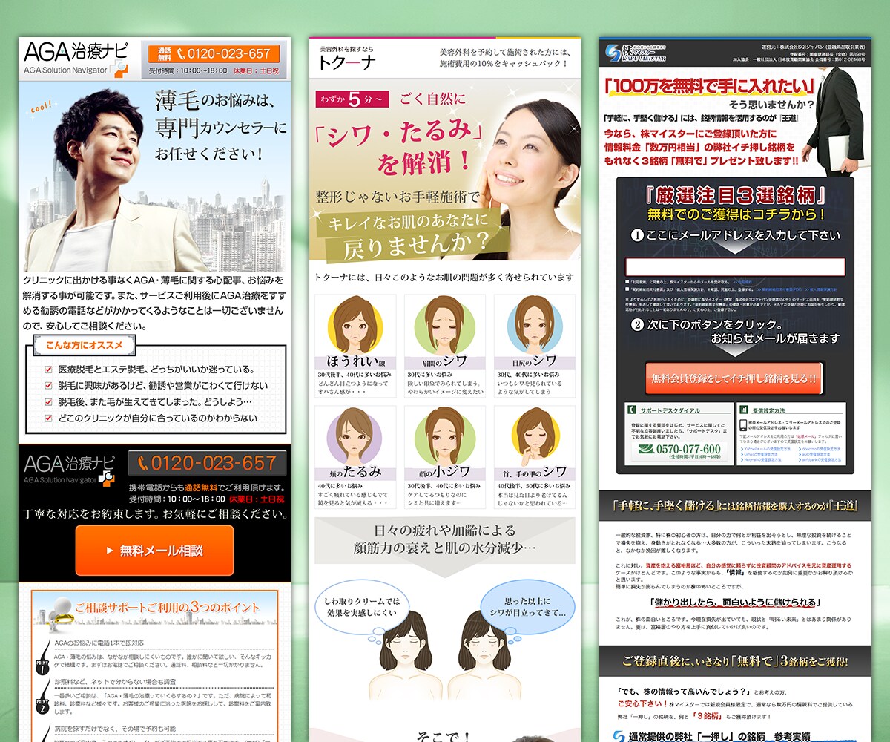
Task: Click the dark 0120-023-657 phone box in the footer
Action: click(x=207, y=464)
